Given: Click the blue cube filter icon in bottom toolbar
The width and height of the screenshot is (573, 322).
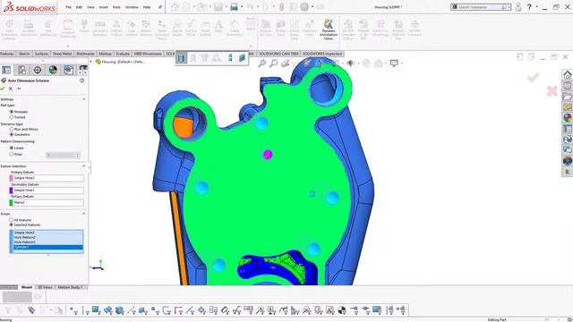Looking at the screenshot, I should point(119,310).
